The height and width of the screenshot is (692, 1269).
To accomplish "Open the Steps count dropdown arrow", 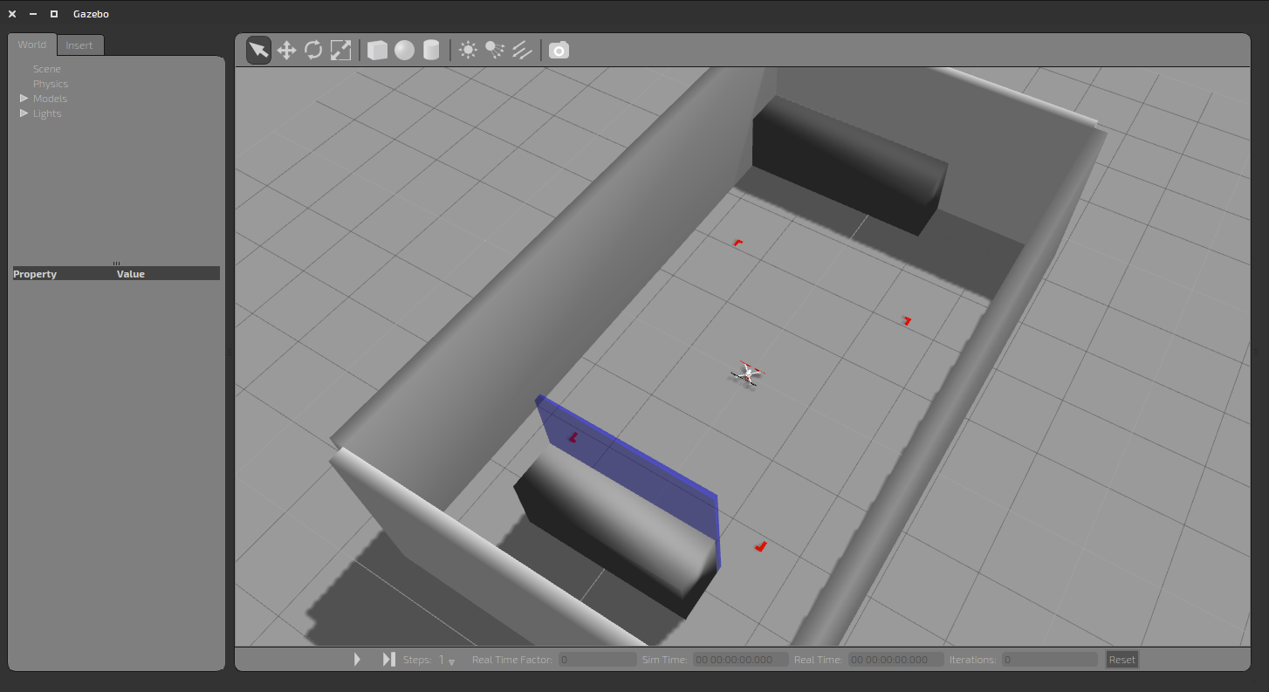I will [451, 661].
